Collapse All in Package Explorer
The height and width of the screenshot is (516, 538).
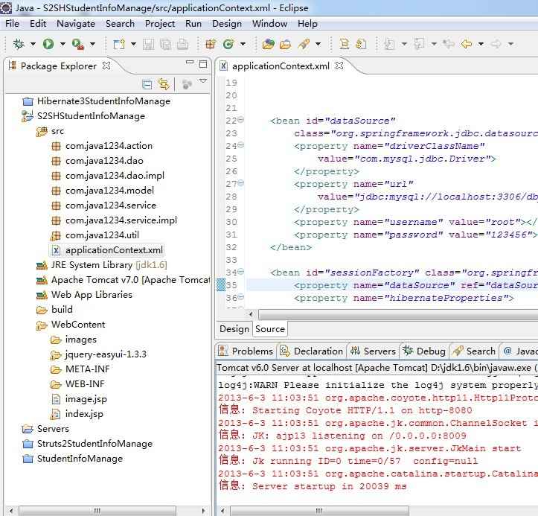[147, 84]
